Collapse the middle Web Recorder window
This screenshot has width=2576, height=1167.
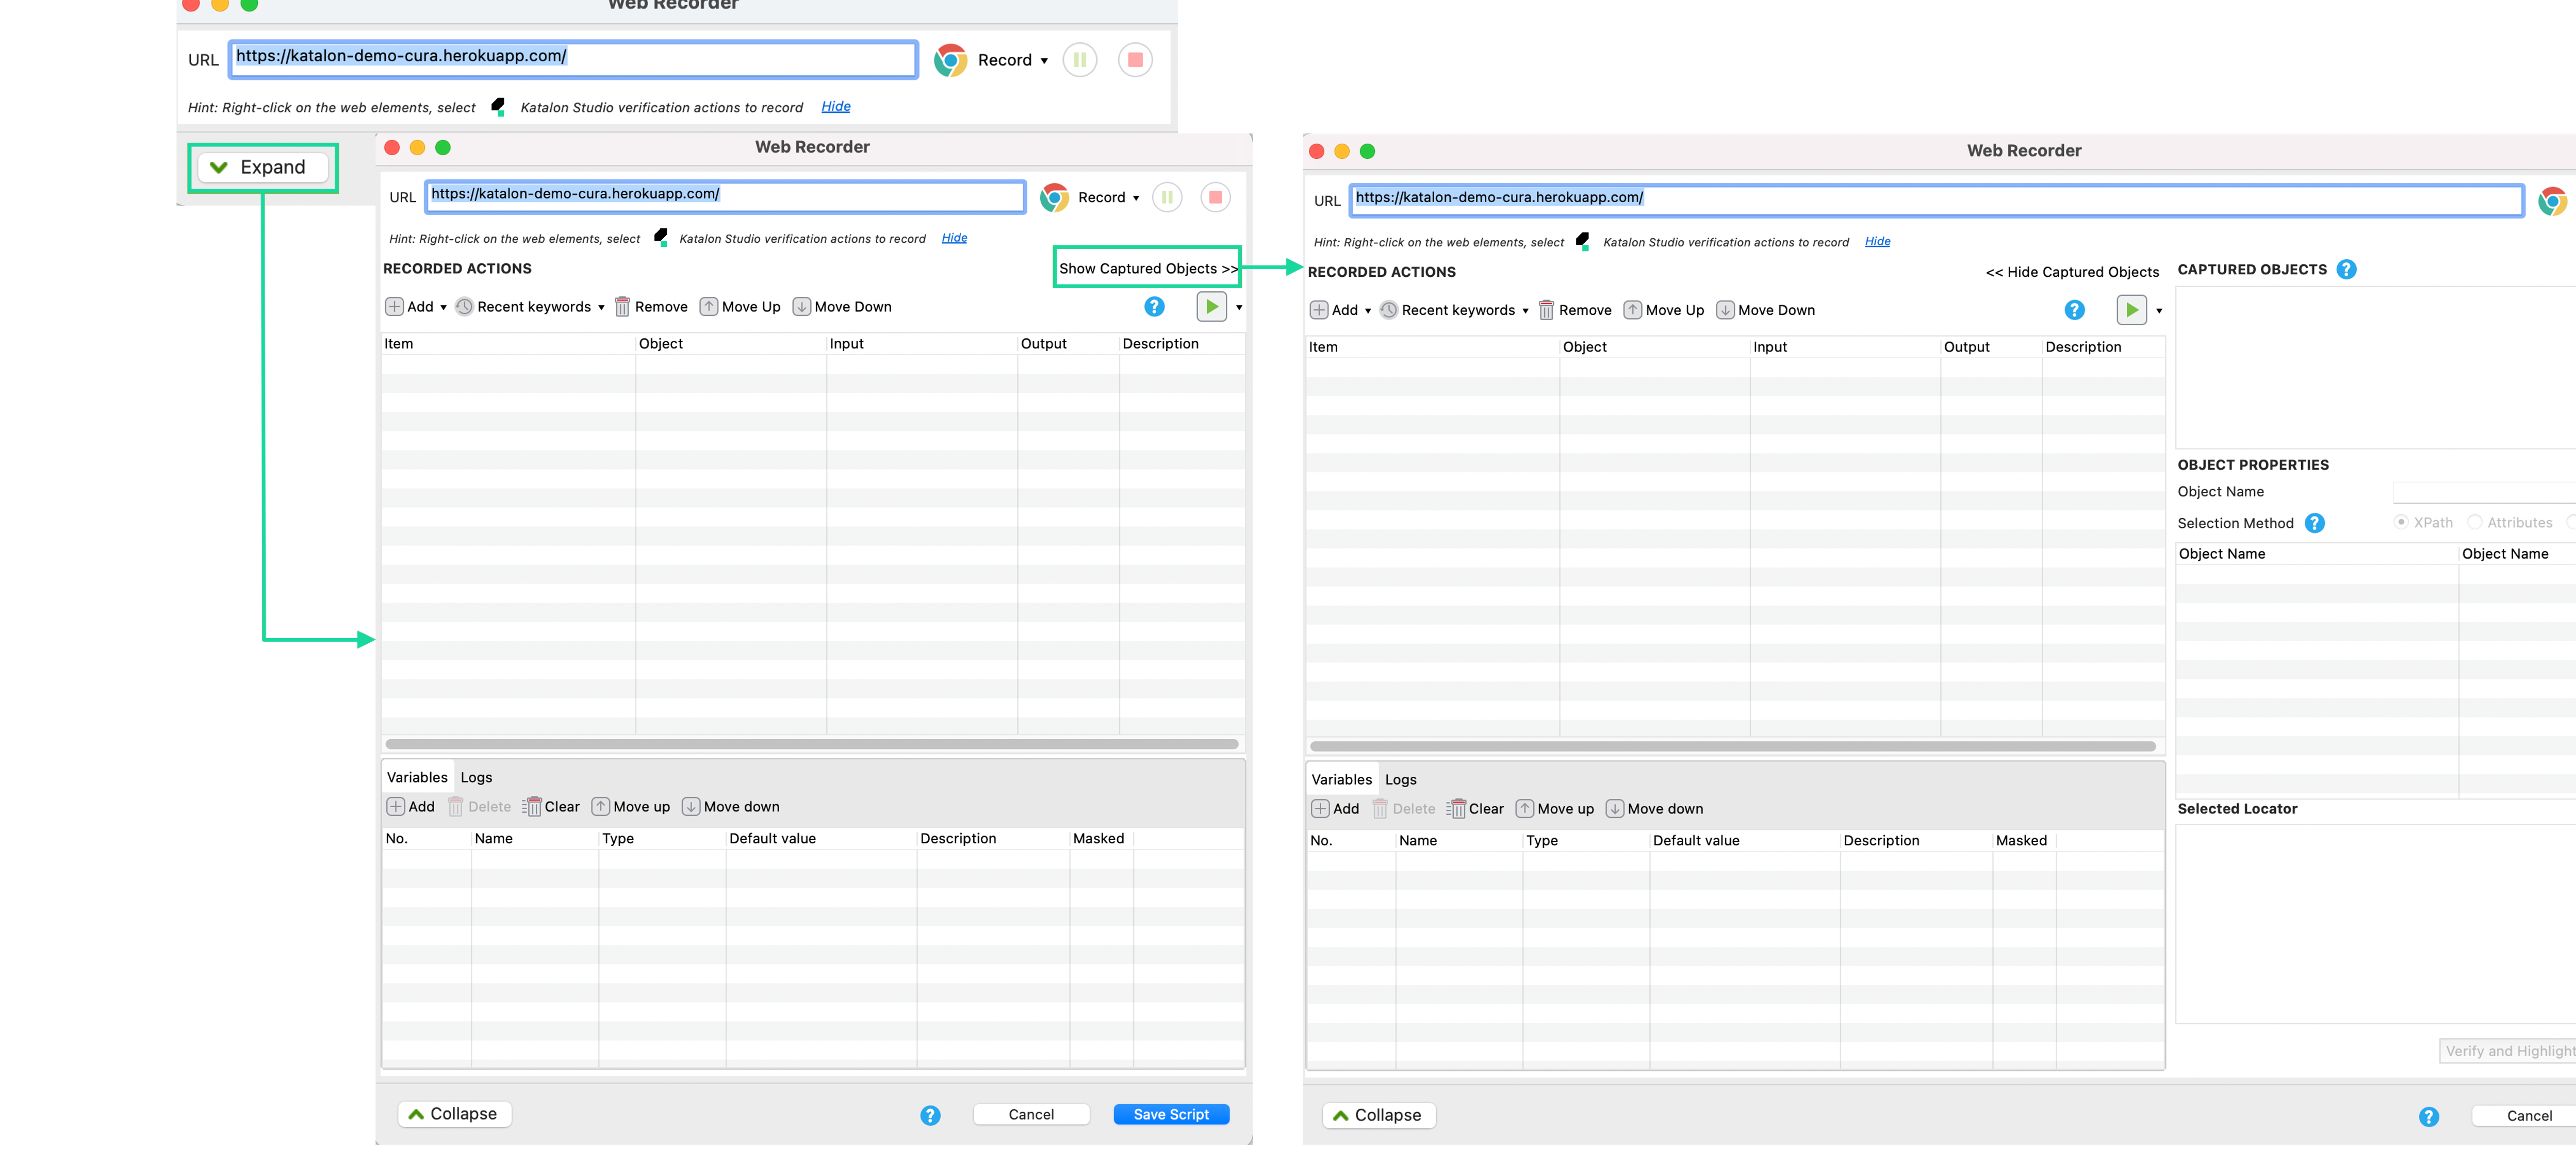[454, 1113]
